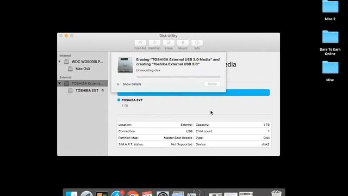The height and width of the screenshot is (196, 348).
Task: Select TOSHIBA EXT volume in sidebar
Action: (x=83, y=90)
